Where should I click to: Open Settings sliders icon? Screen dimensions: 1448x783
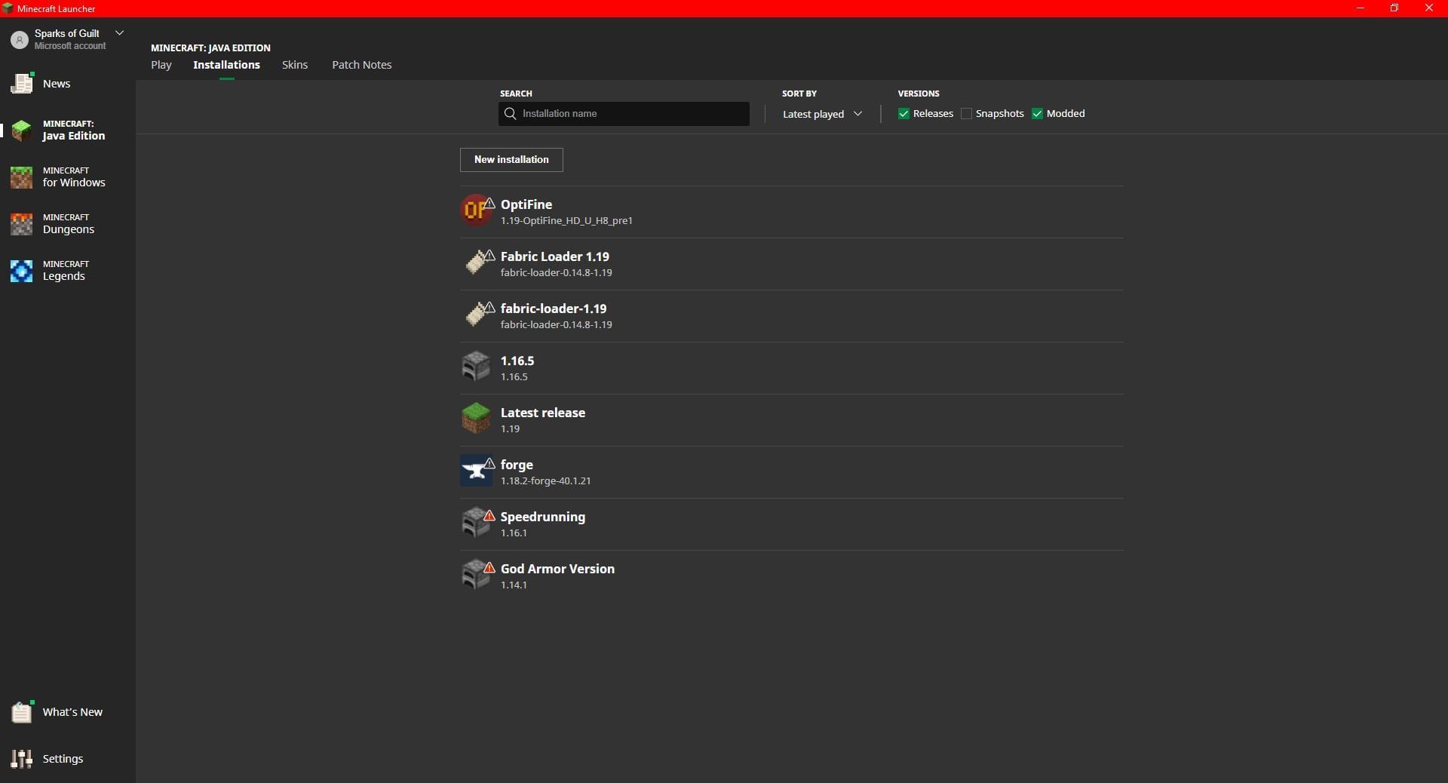(22, 759)
